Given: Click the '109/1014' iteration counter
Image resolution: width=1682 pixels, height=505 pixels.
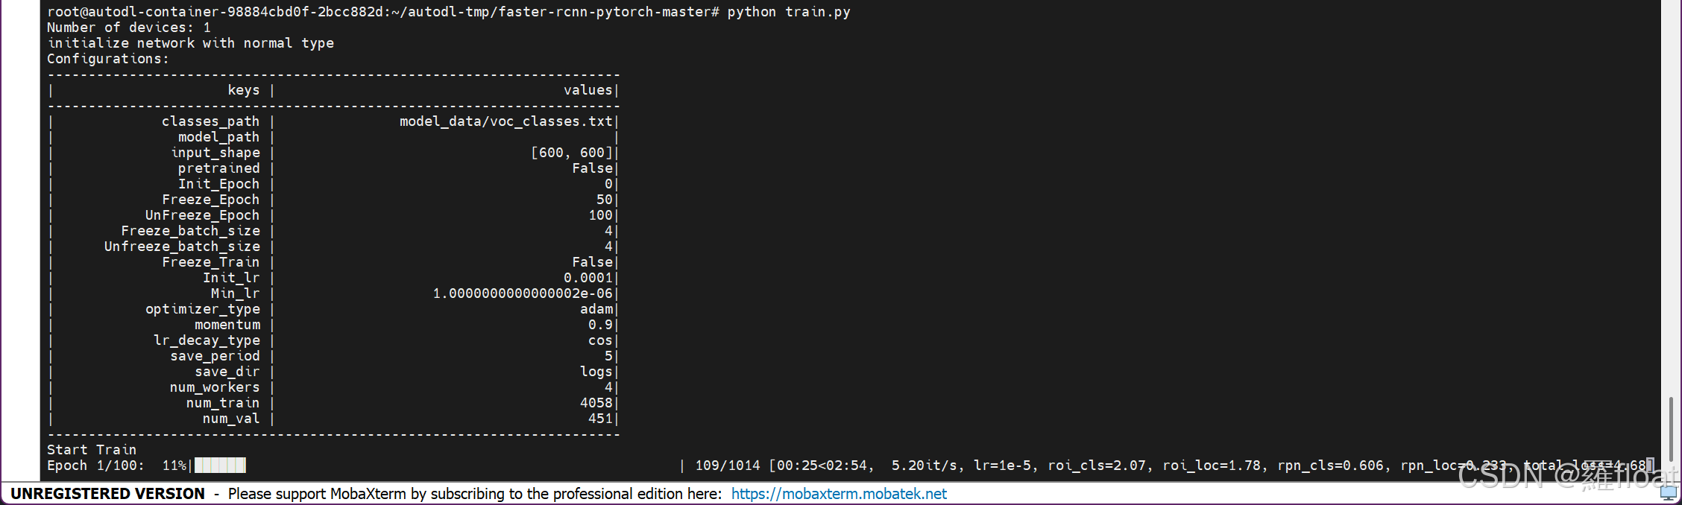Looking at the screenshot, I should point(728,466).
